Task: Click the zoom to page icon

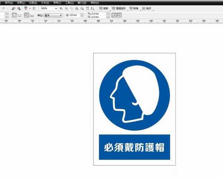Action: 82,8
